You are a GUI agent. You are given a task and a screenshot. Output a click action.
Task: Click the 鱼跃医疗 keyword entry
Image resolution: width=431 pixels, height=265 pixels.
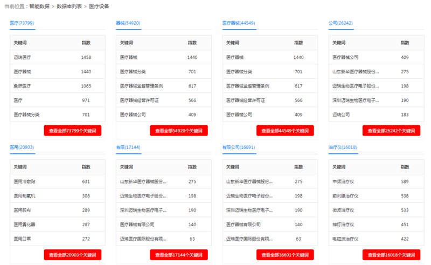pos(23,86)
